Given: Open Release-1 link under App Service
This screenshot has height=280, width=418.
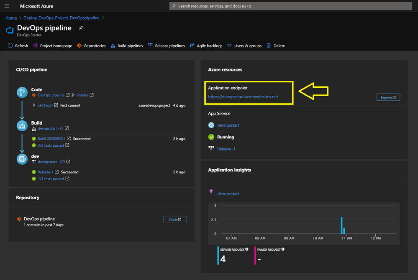Looking at the screenshot, I should click(226, 149).
